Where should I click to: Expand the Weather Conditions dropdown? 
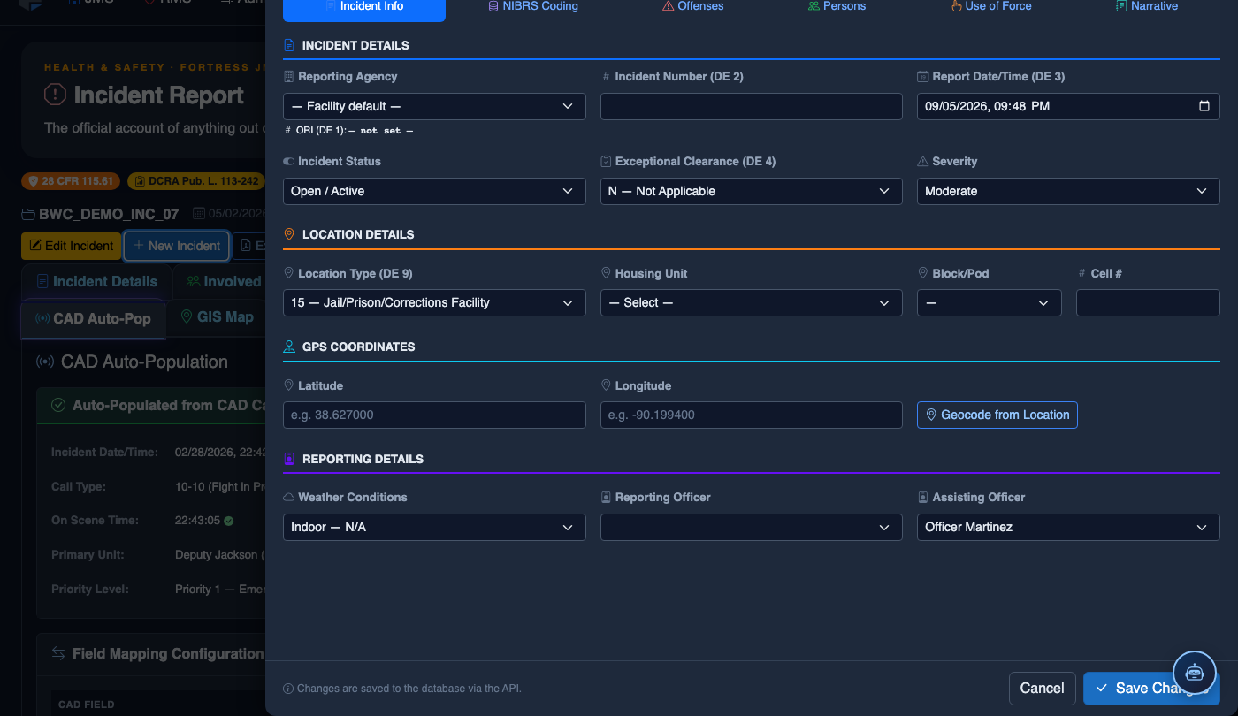pos(434,527)
